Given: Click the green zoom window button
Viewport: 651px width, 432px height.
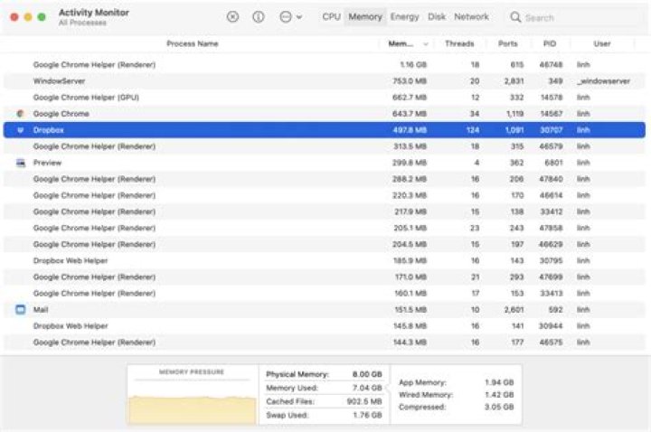Looking at the screenshot, I should (42, 17).
